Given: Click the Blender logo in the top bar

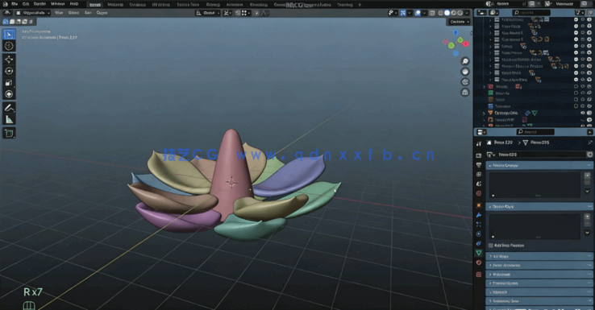Looking at the screenshot, I should tap(5, 4).
